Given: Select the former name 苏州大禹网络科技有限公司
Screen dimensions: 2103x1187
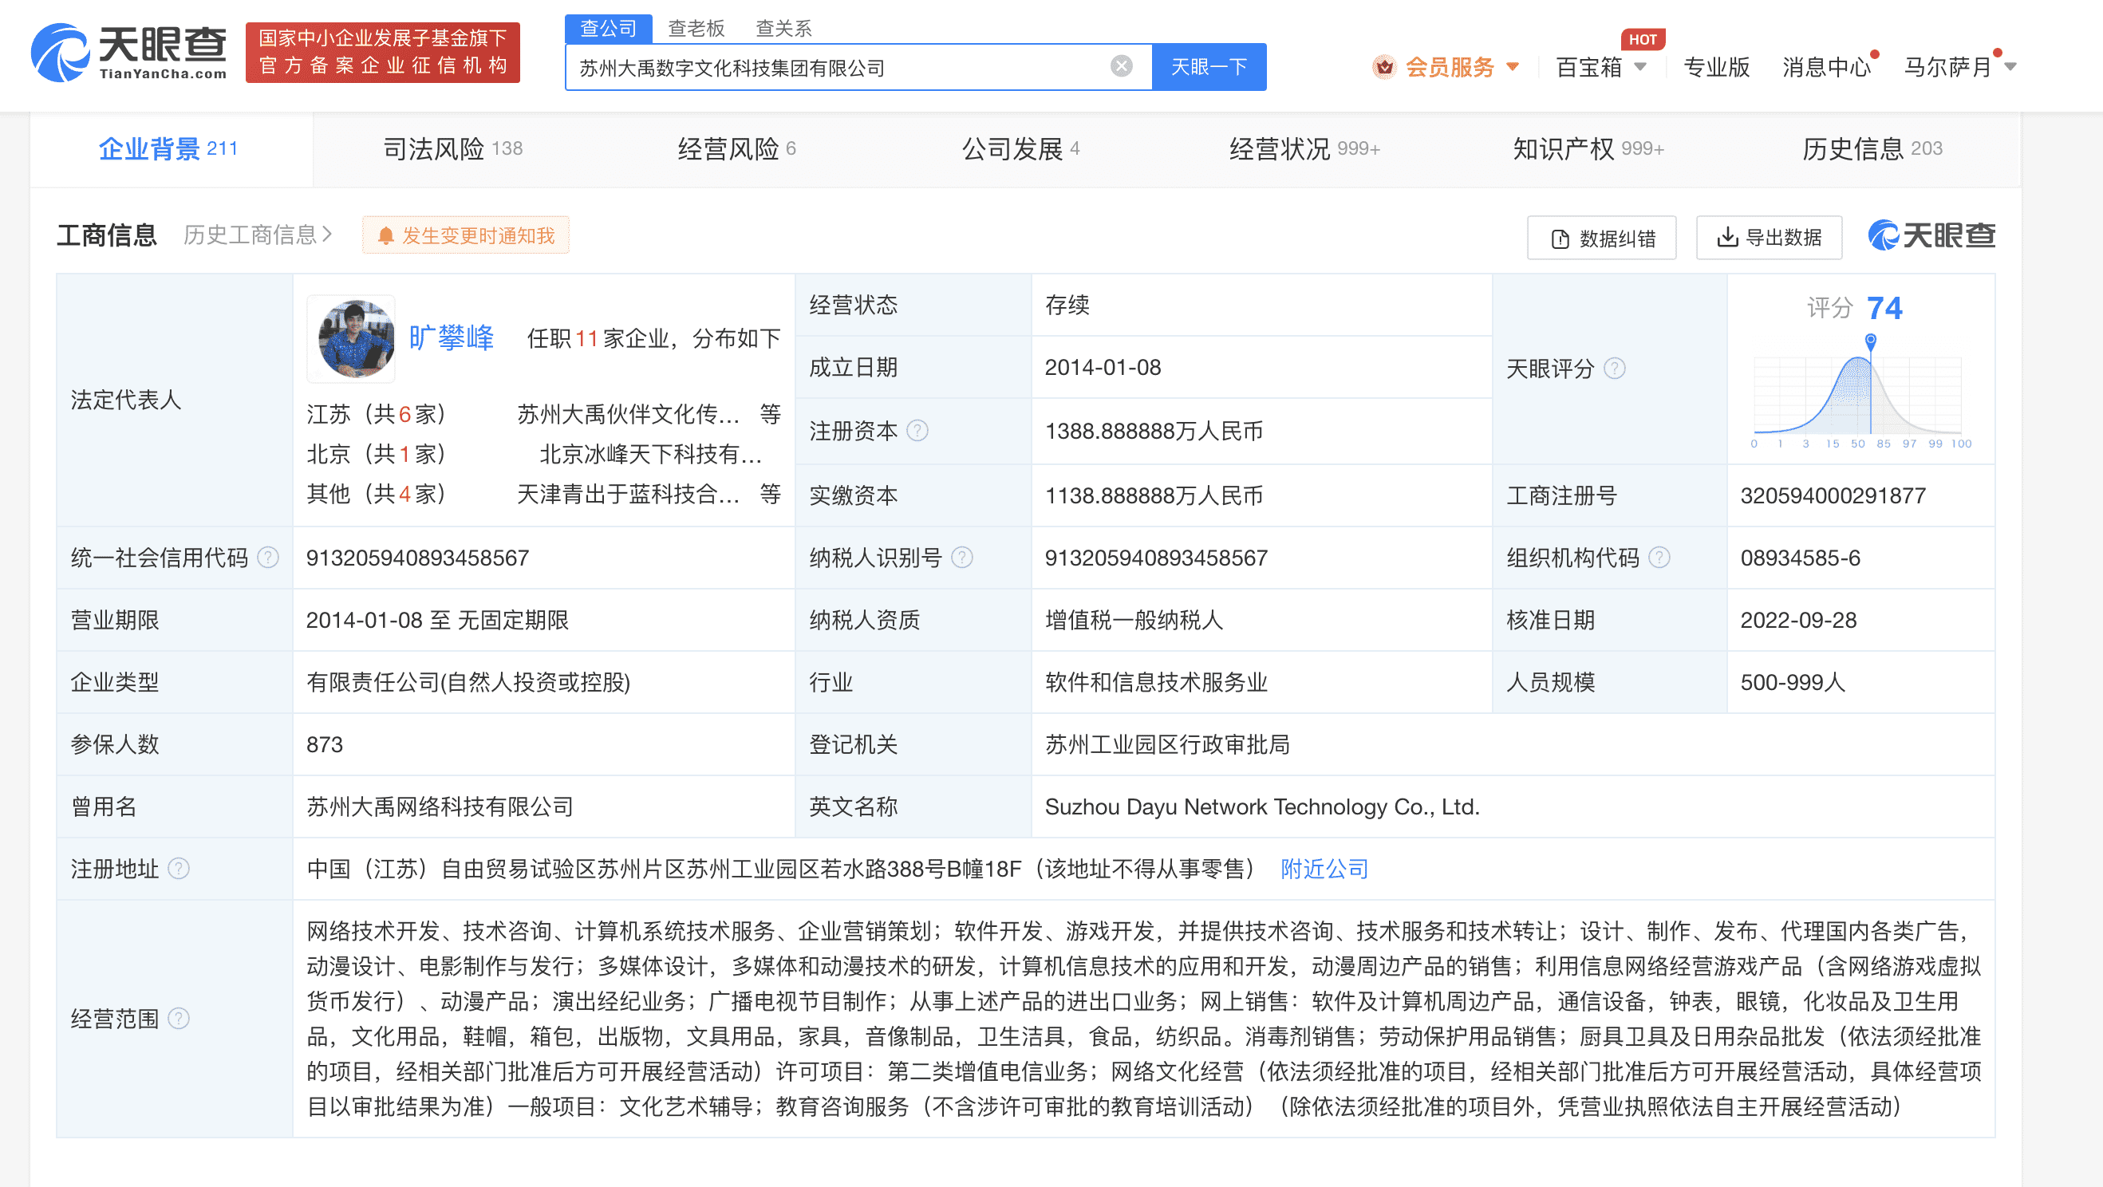Looking at the screenshot, I should click(x=440, y=806).
